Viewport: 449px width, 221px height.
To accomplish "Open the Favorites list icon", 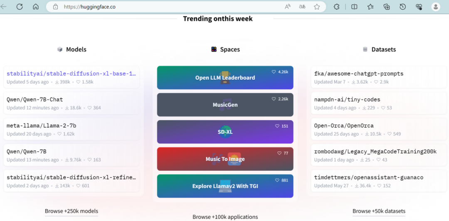I will (x=370, y=7).
